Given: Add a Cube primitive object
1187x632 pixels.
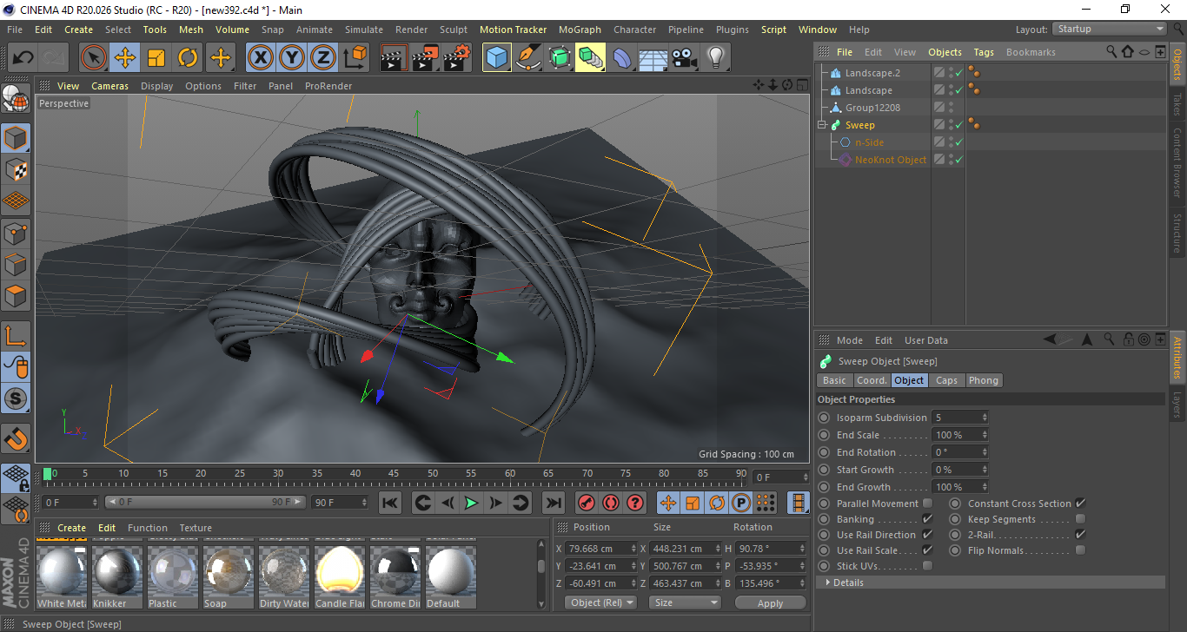Looking at the screenshot, I should pyautogui.click(x=497, y=58).
